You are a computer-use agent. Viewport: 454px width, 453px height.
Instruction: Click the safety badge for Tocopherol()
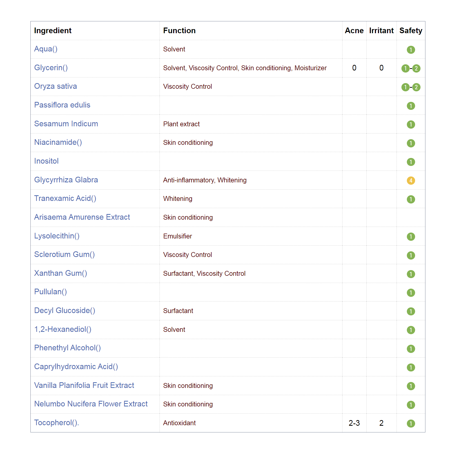pyautogui.click(x=411, y=423)
